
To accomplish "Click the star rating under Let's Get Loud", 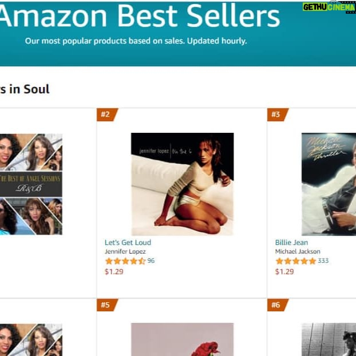I will [125, 261].
